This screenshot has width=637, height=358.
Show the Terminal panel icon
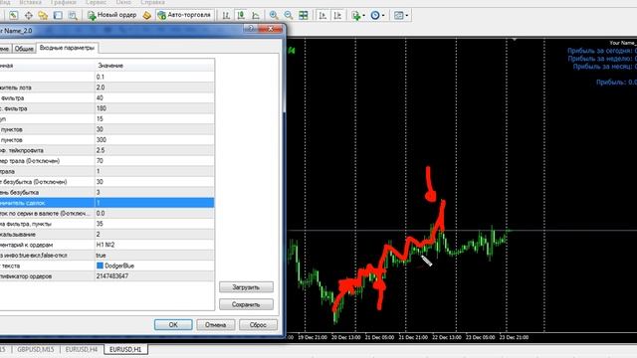(58, 16)
